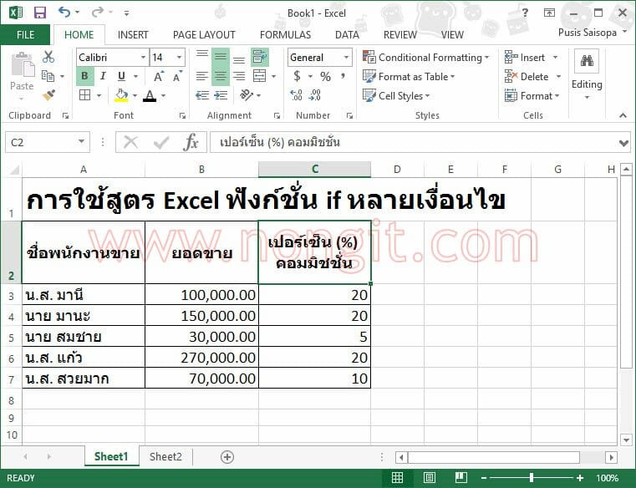Copy the selected cell

pos(48,76)
